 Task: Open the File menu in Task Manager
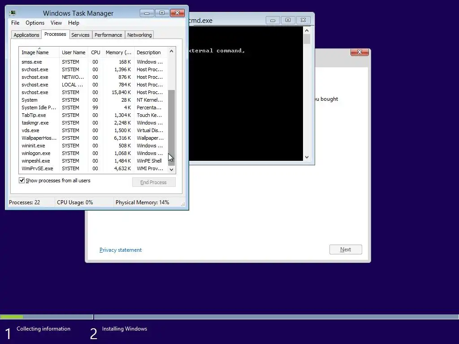pyautogui.click(x=15, y=23)
